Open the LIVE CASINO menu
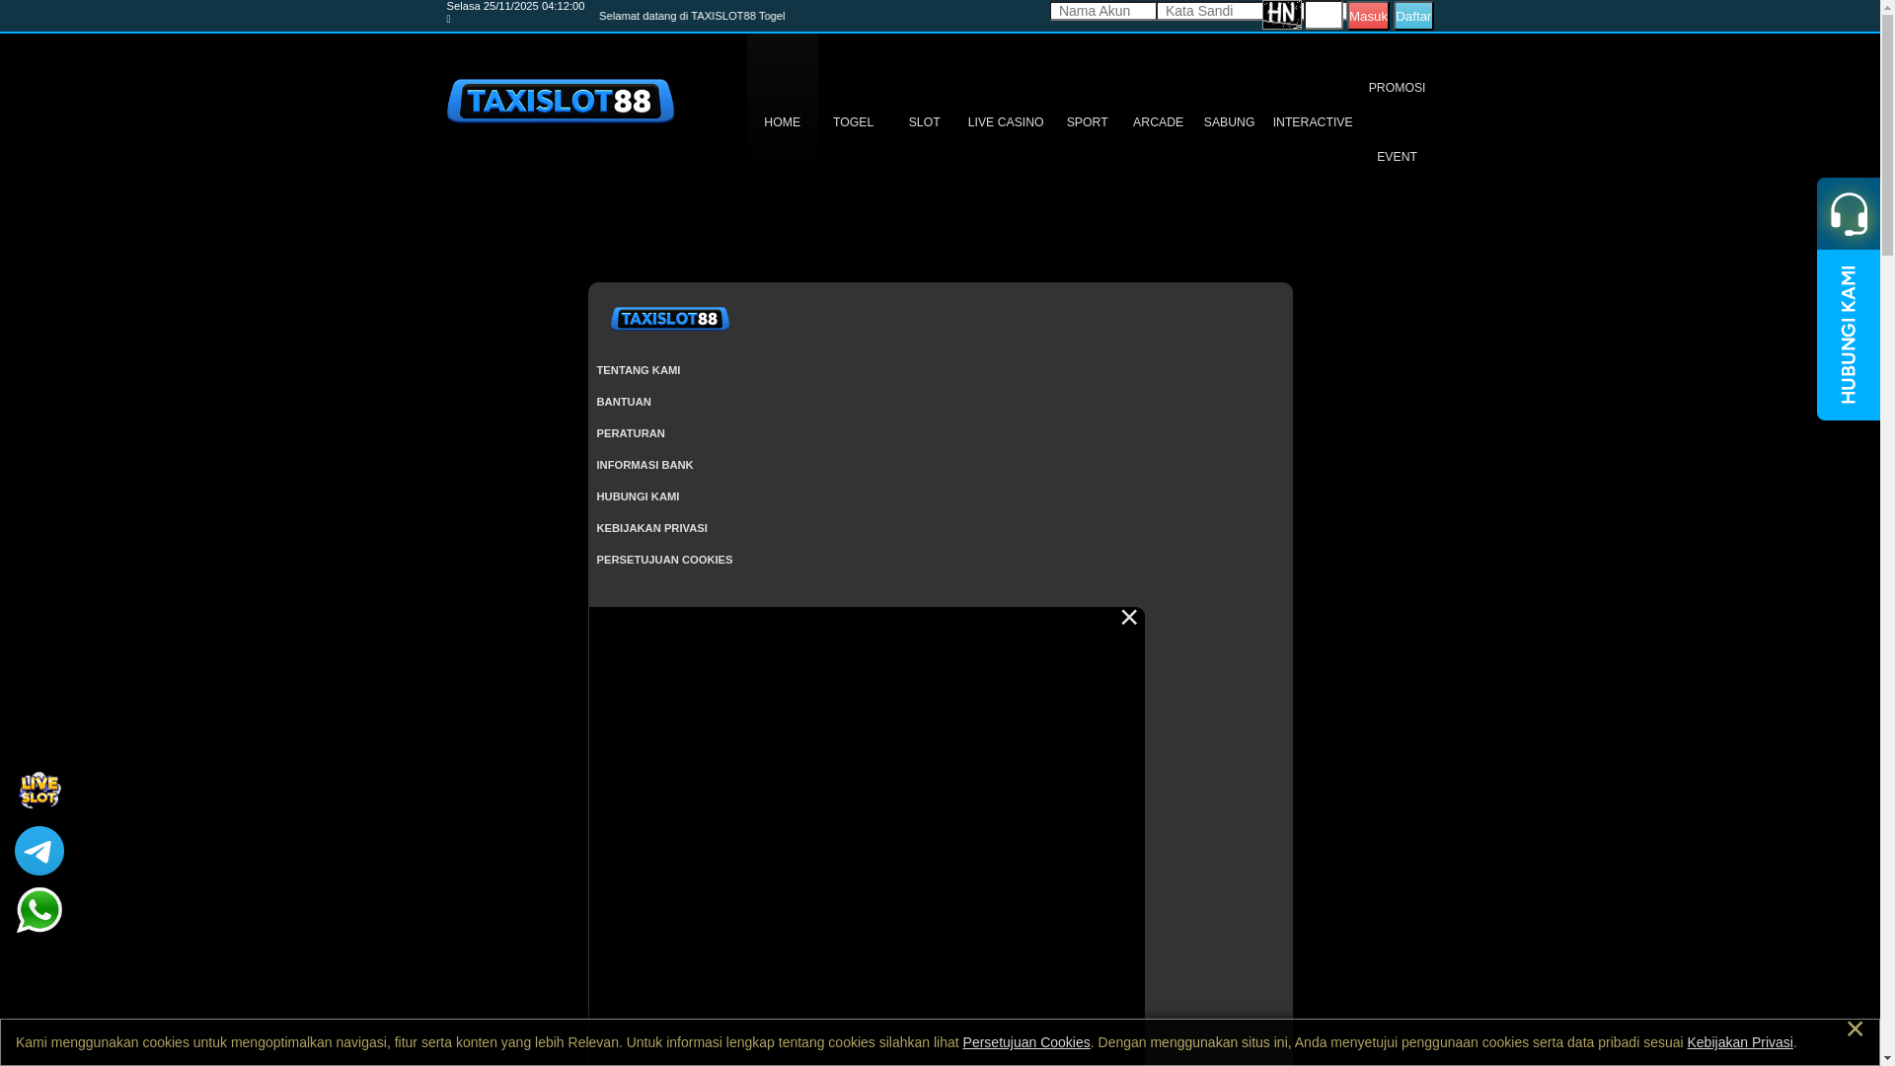The image size is (1895, 1066). 1006,122
